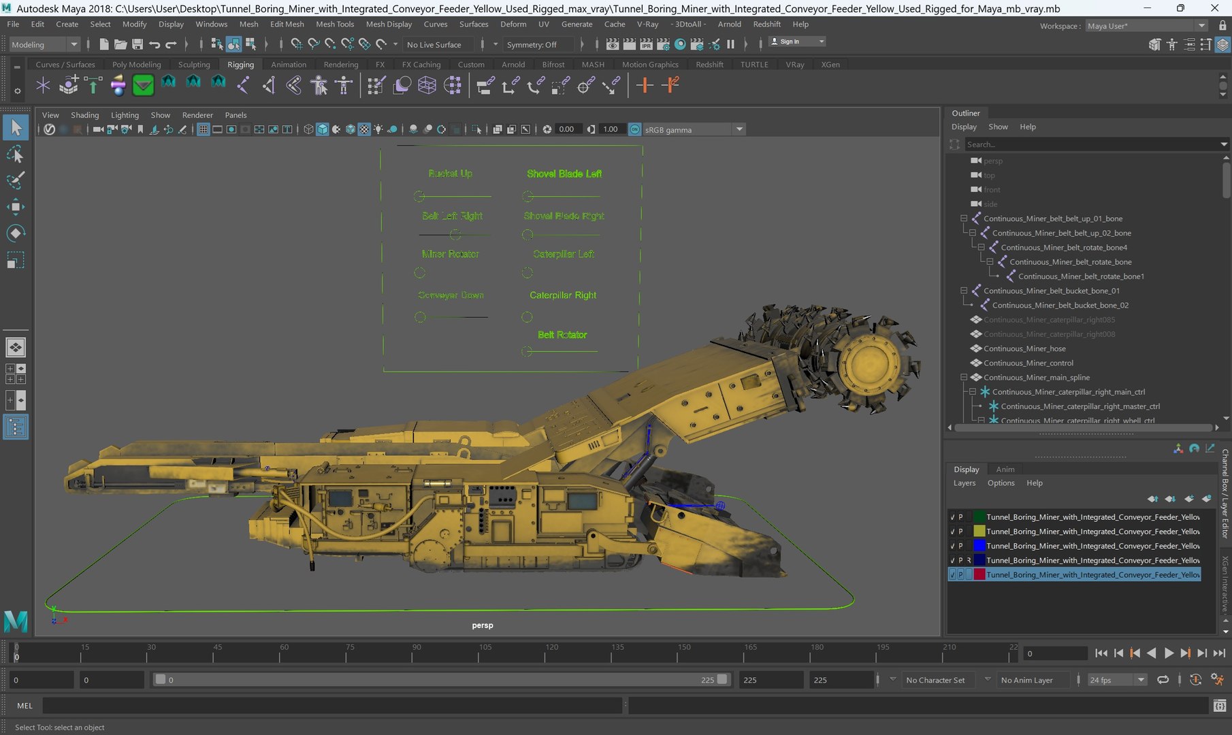Screen dimensions: 1232x735
Task: Select the Lasso selection tool
Action: 15,154
